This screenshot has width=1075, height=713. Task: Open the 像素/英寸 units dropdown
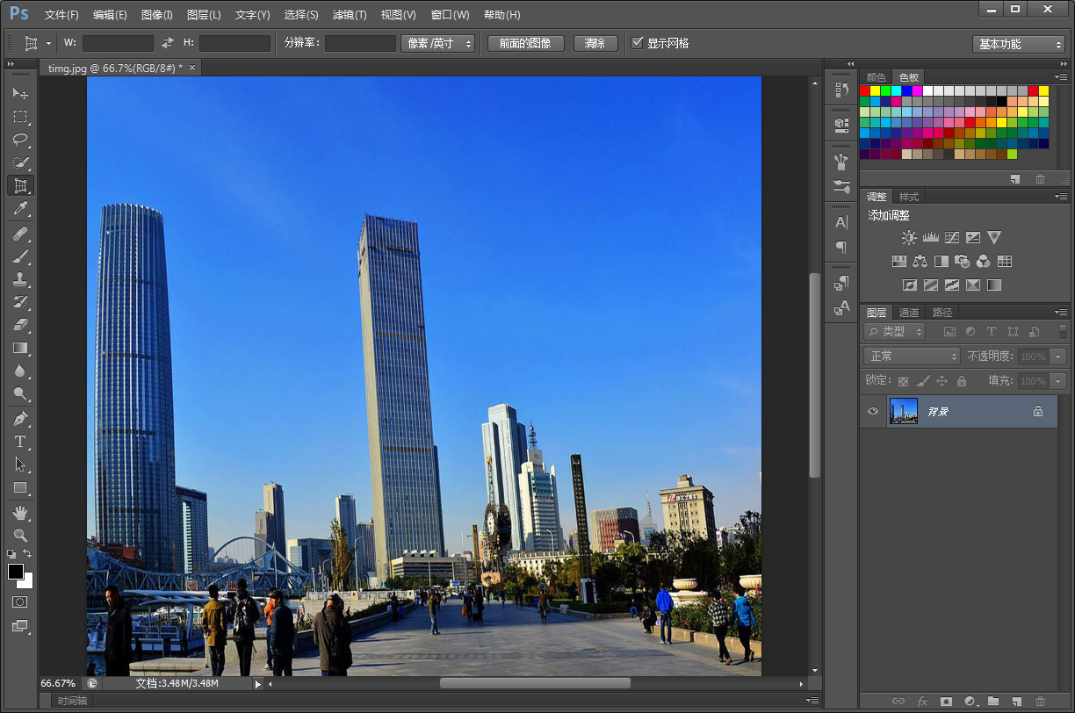pyautogui.click(x=439, y=43)
